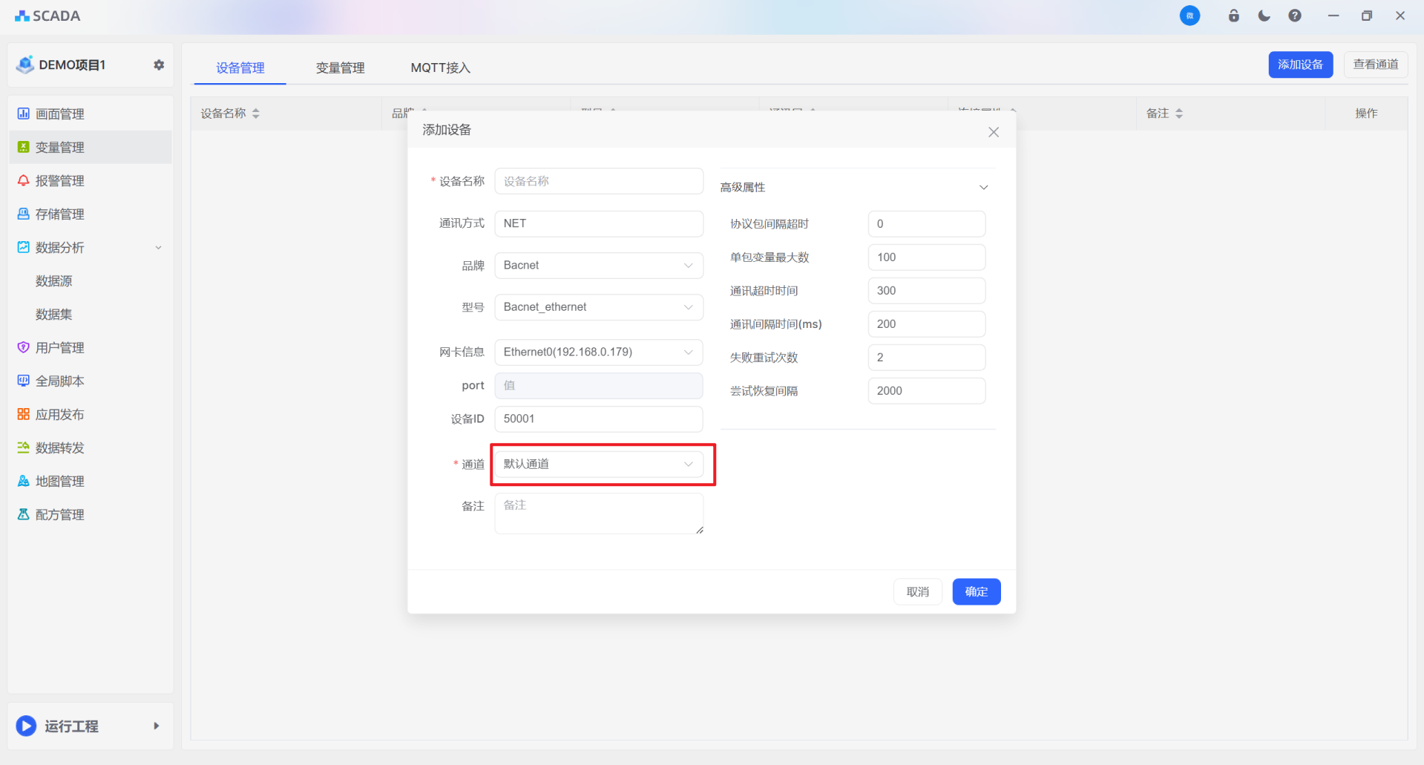The height and width of the screenshot is (765, 1424).
Task: Click the 查看通道 button
Action: [x=1375, y=65]
